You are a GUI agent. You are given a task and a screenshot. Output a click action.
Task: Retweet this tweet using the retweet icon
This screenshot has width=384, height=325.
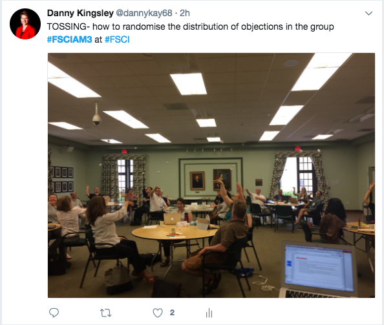[x=106, y=313]
